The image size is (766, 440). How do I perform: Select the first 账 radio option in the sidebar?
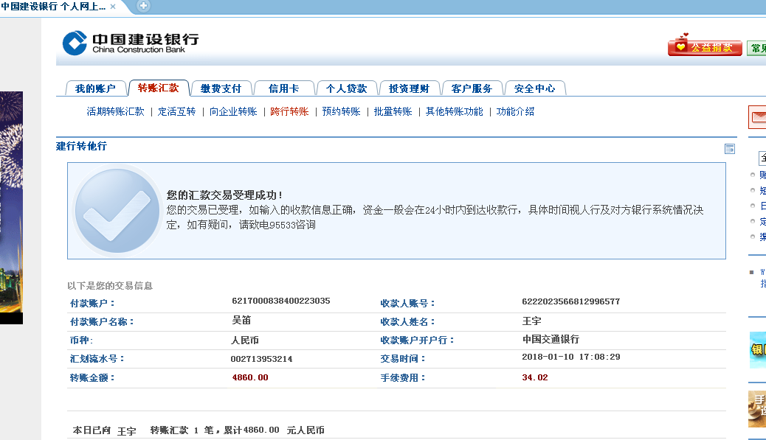pyautogui.click(x=752, y=175)
